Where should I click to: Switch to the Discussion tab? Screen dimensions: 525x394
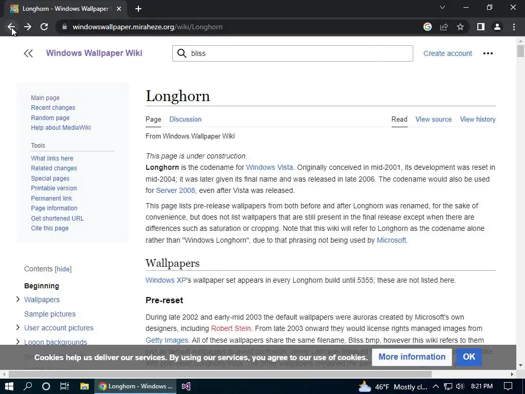click(x=185, y=119)
